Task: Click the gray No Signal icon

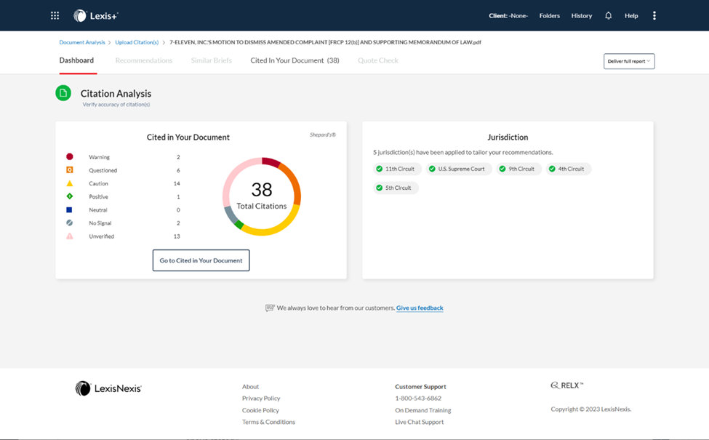Action: pyautogui.click(x=70, y=223)
